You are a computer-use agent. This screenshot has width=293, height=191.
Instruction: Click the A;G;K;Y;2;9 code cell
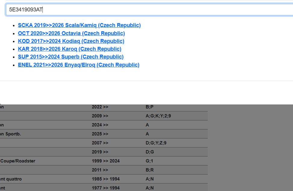pos(158,116)
